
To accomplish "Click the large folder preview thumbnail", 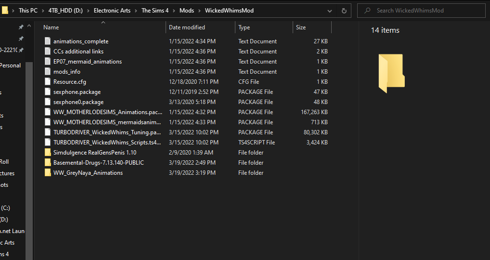I will pos(391,74).
